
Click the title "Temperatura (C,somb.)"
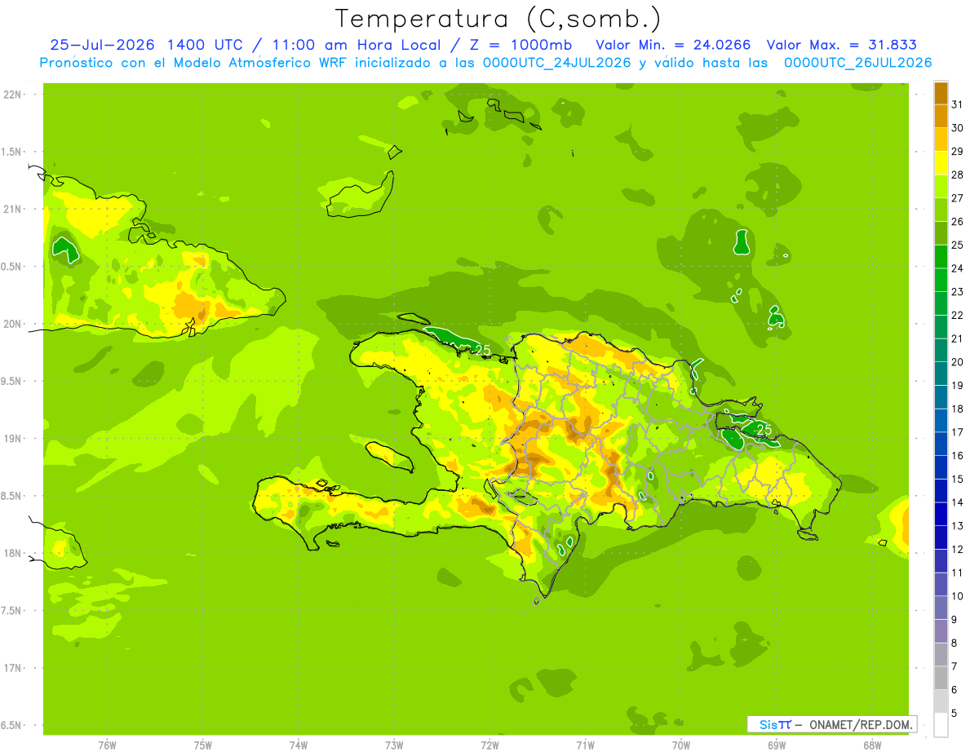click(x=498, y=19)
